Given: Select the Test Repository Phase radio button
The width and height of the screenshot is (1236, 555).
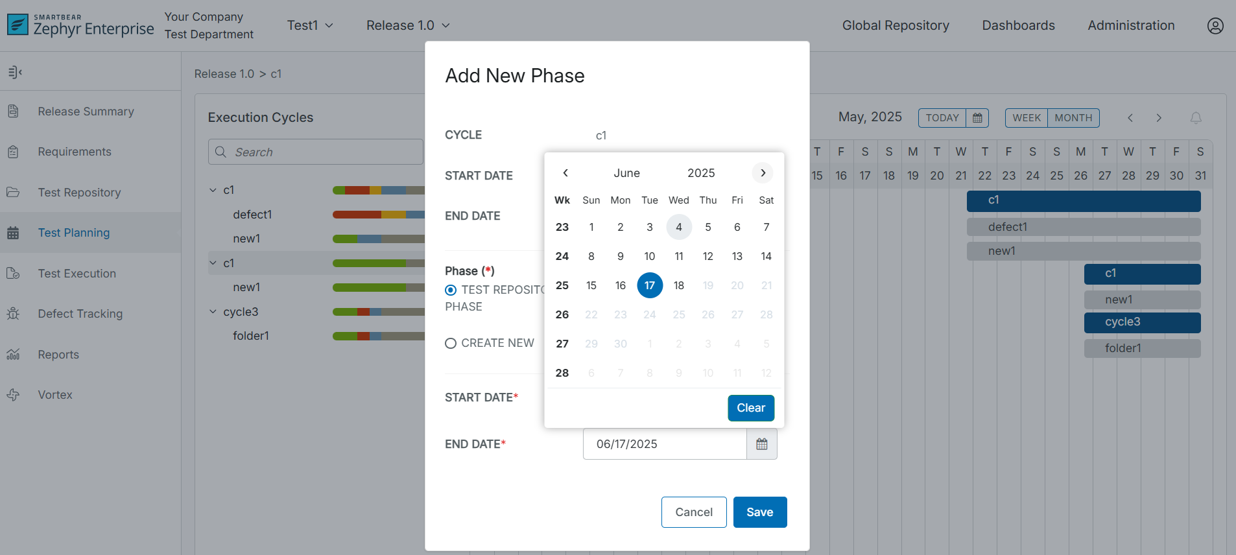Looking at the screenshot, I should pyautogui.click(x=451, y=290).
